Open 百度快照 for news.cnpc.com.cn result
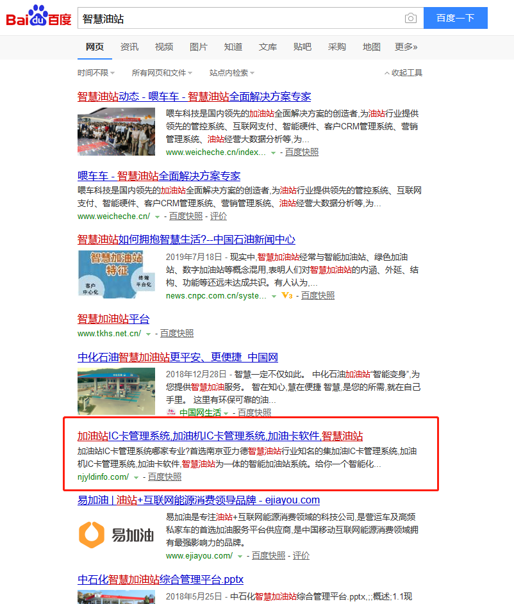The image size is (514, 604). [x=317, y=295]
